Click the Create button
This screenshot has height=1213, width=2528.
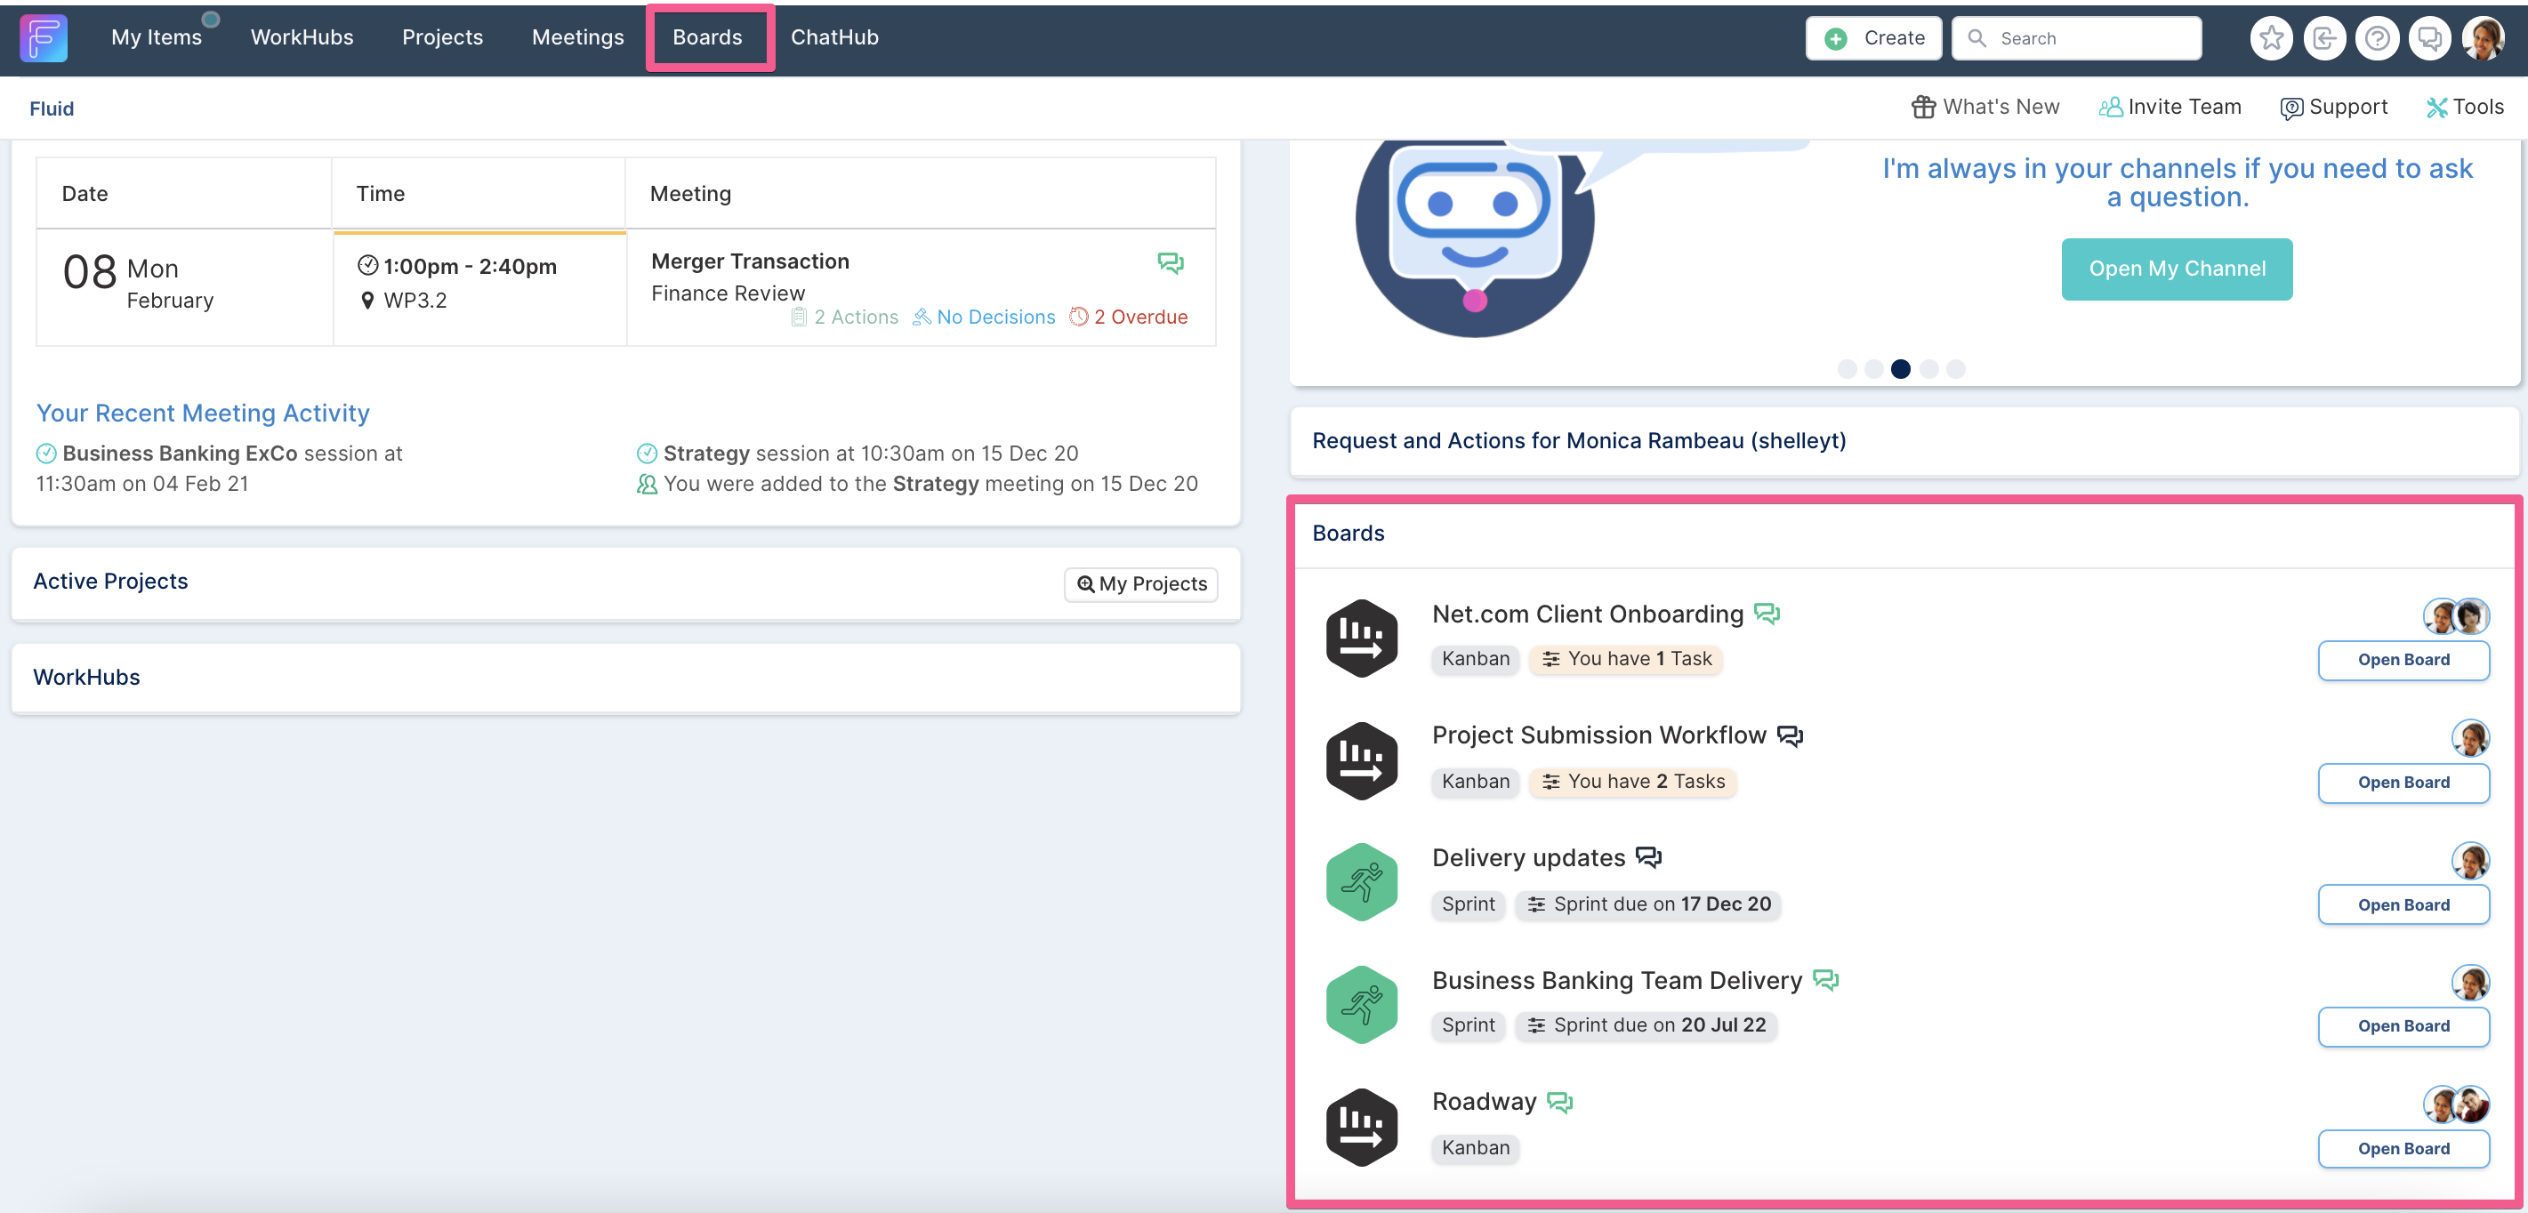[x=1874, y=38]
